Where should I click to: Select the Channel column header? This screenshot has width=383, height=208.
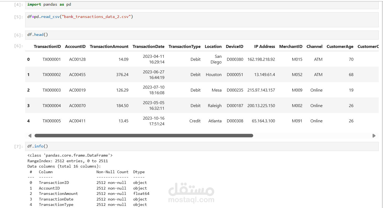[315, 47]
